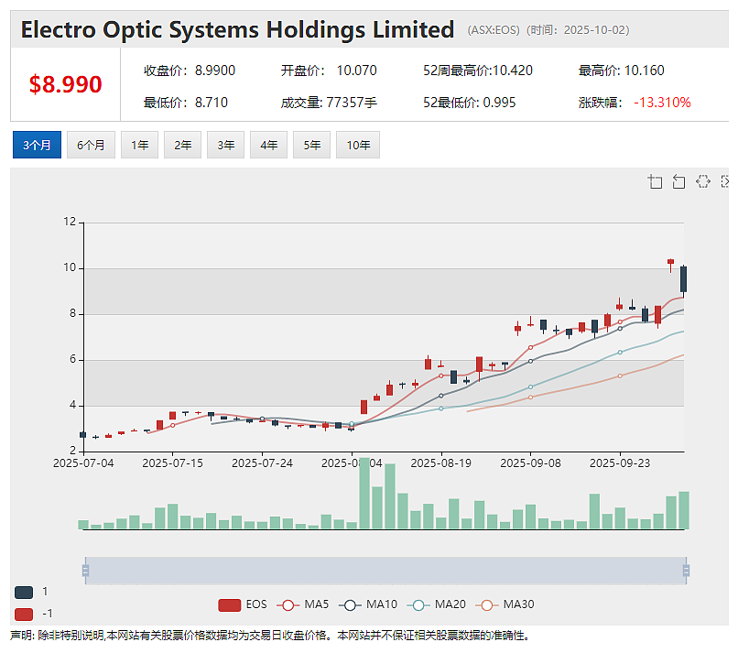Toggle the EOS candlestick series legend
This screenshot has width=738, height=653.
coord(243,604)
